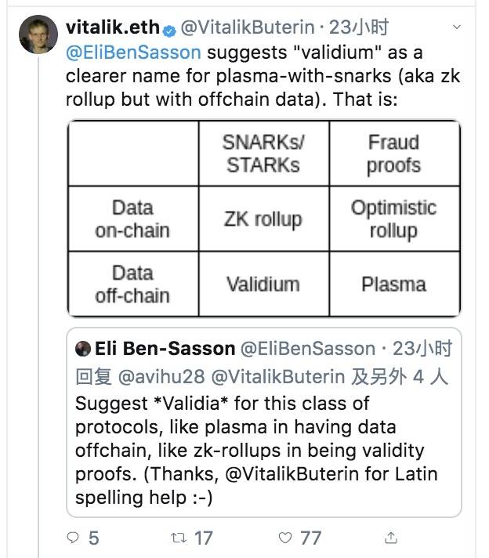Screen dimensions: 489x558
Task: Click the vitalik.eth display name
Action: pos(113,27)
